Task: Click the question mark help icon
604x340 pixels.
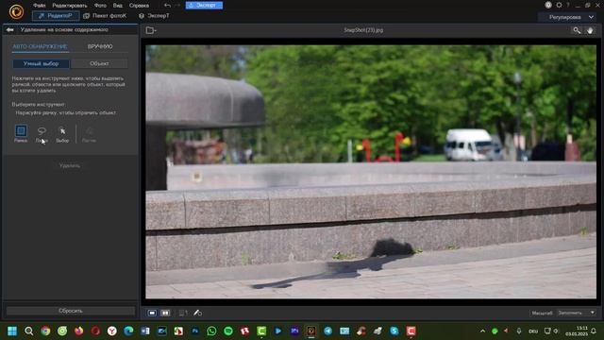Action: click(x=568, y=5)
